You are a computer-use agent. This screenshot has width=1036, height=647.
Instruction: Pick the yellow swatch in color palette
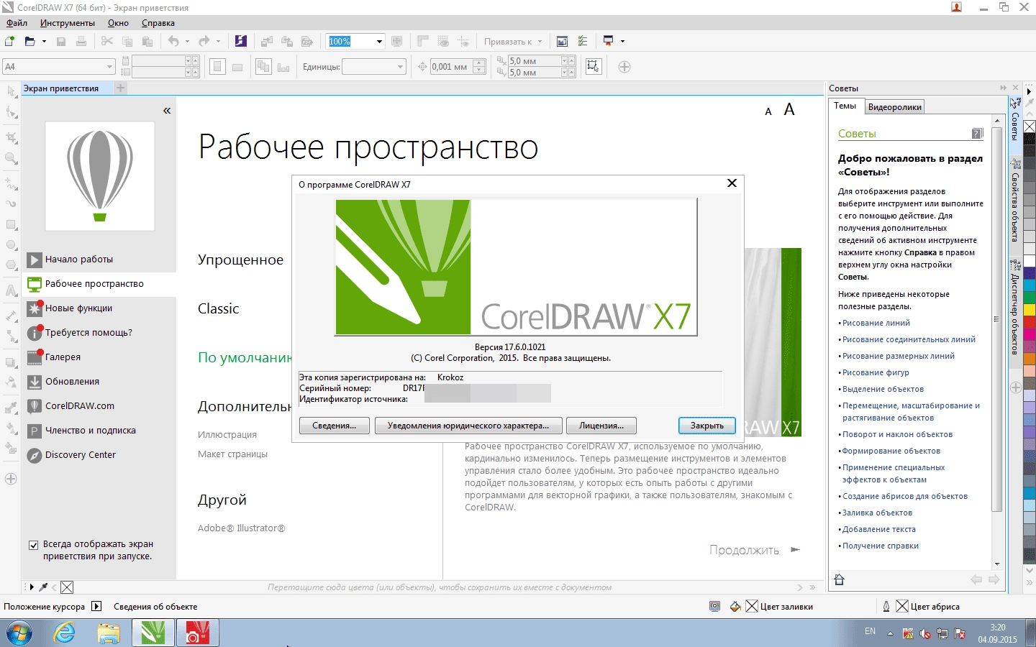coord(1030,310)
